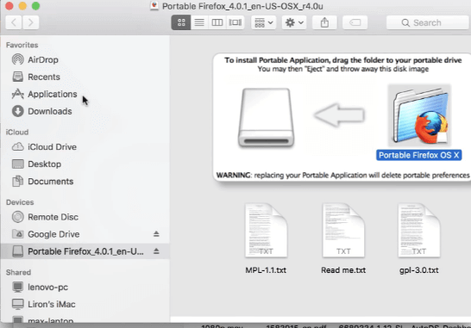Select Liron's iMac under Shared
Viewport: 471px width, 328px height.
pos(85,304)
